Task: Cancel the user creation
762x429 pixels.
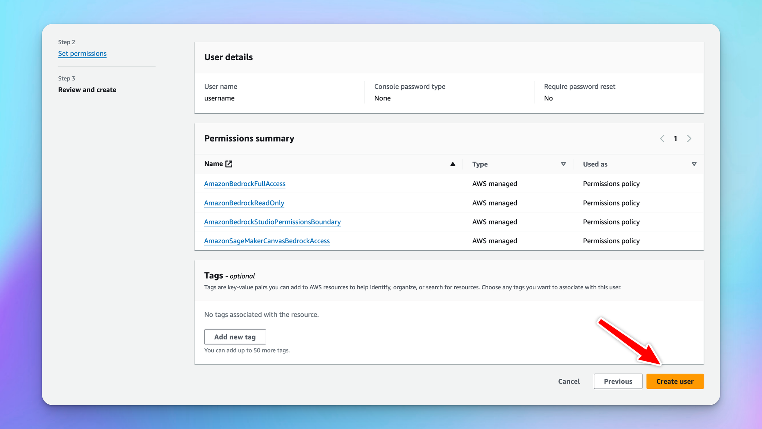Action: click(569, 381)
